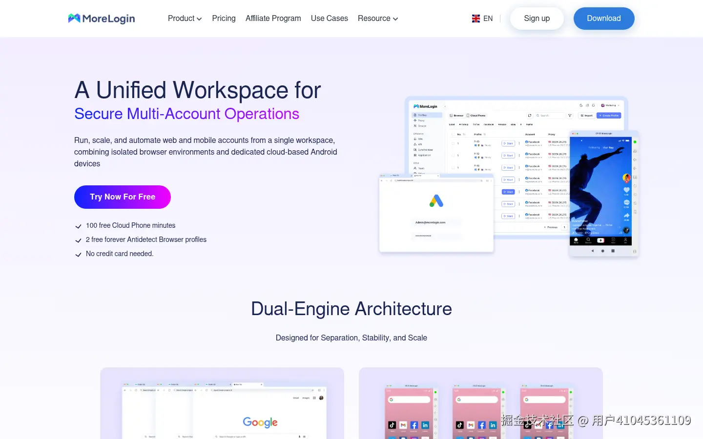Click the Gmail app icon on the middle pink phone
The width and height of the screenshot is (703, 439).
(x=471, y=425)
